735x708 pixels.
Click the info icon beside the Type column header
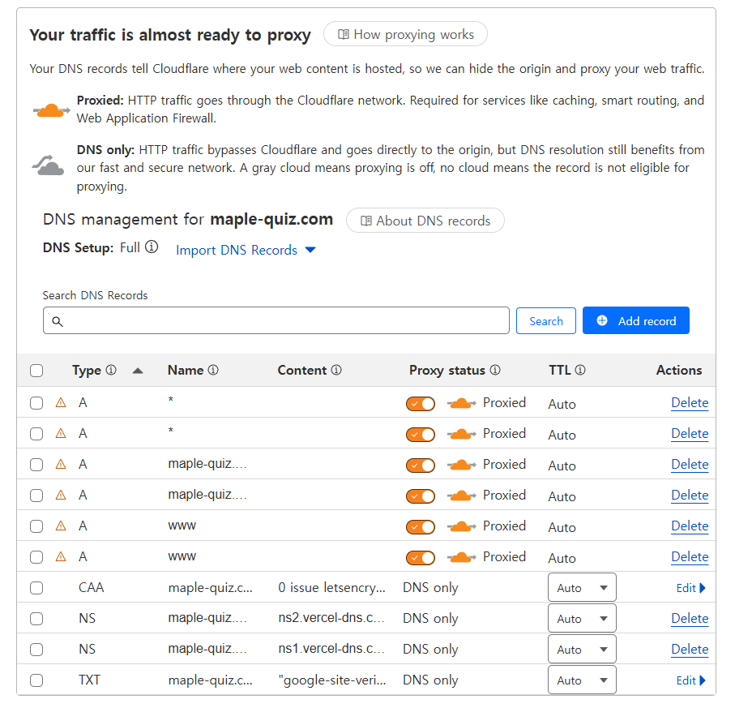[111, 370]
